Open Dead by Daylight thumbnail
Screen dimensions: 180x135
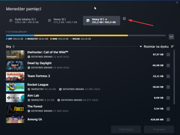point(15,66)
